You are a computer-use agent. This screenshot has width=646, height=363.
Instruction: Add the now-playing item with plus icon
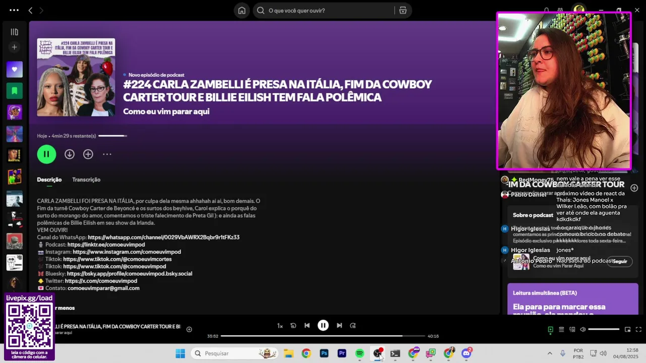pos(189,329)
